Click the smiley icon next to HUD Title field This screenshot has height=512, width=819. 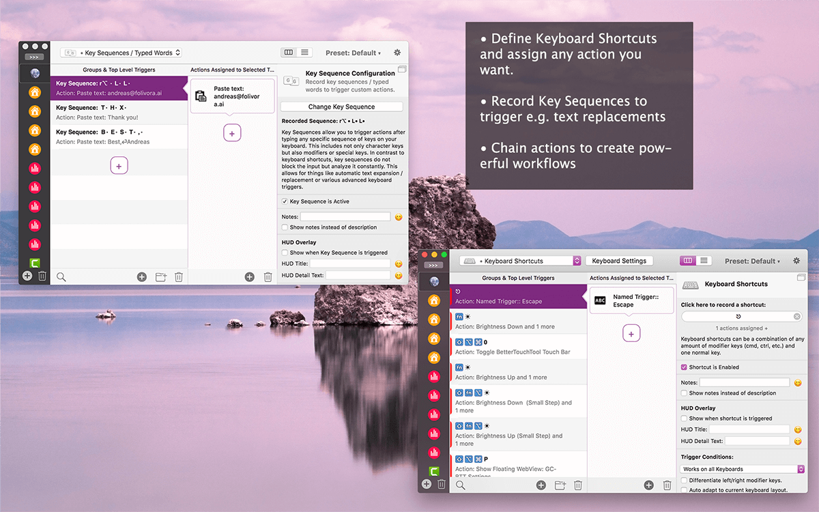point(397,263)
